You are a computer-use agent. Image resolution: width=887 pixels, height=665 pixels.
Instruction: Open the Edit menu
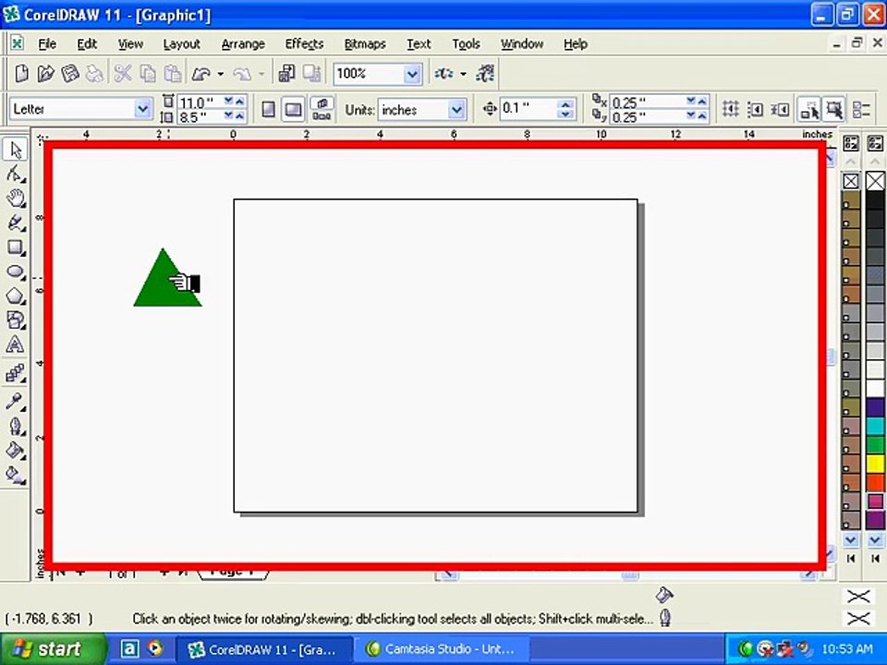coord(87,43)
